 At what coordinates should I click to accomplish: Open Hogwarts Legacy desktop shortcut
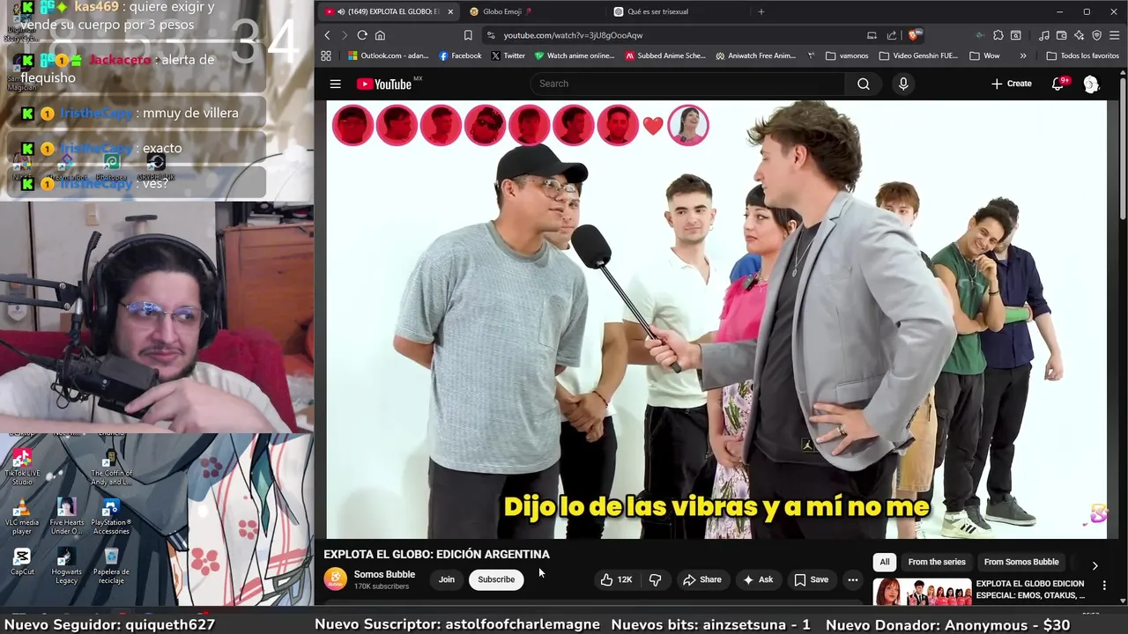tap(66, 565)
